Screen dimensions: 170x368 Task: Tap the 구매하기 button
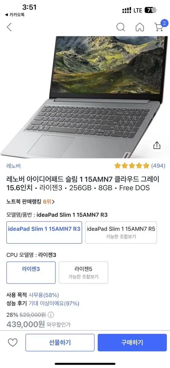(x=132, y=343)
